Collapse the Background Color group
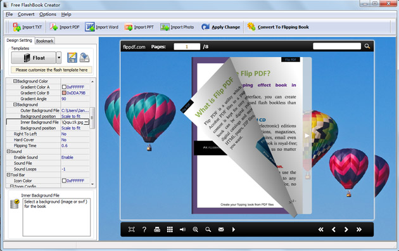Viewport: 399px width, 251px height. click(15, 81)
